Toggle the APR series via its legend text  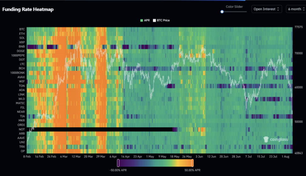coord(147,20)
